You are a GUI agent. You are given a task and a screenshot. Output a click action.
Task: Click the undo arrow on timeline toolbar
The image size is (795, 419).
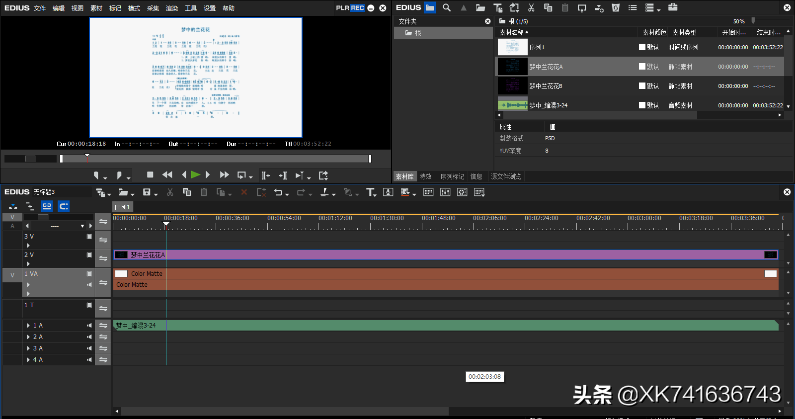[278, 192]
